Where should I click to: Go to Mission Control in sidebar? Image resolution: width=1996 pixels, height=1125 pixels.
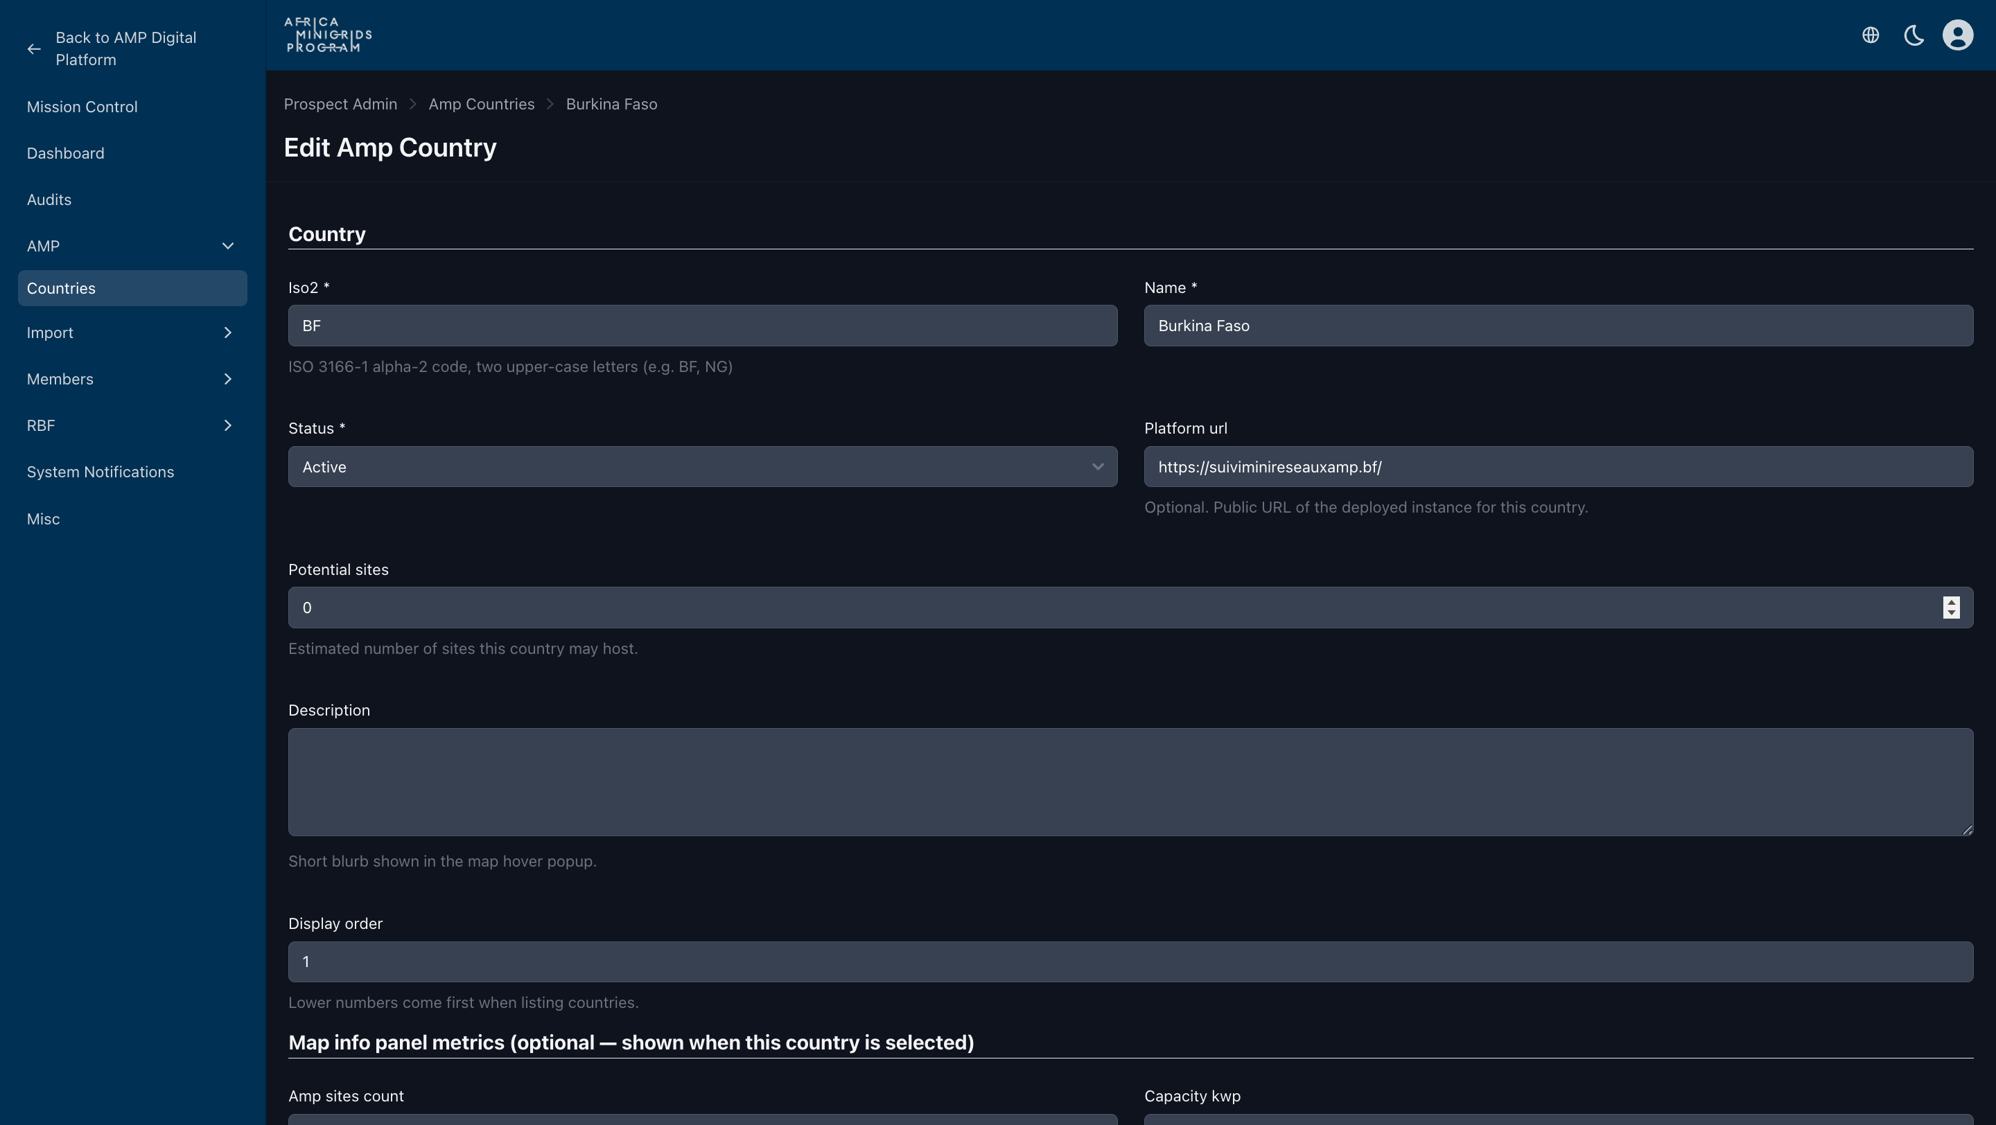coord(82,107)
